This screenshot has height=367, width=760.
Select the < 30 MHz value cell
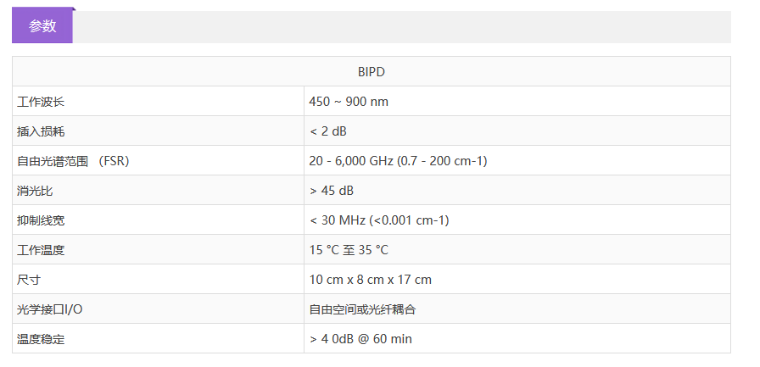(379, 220)
